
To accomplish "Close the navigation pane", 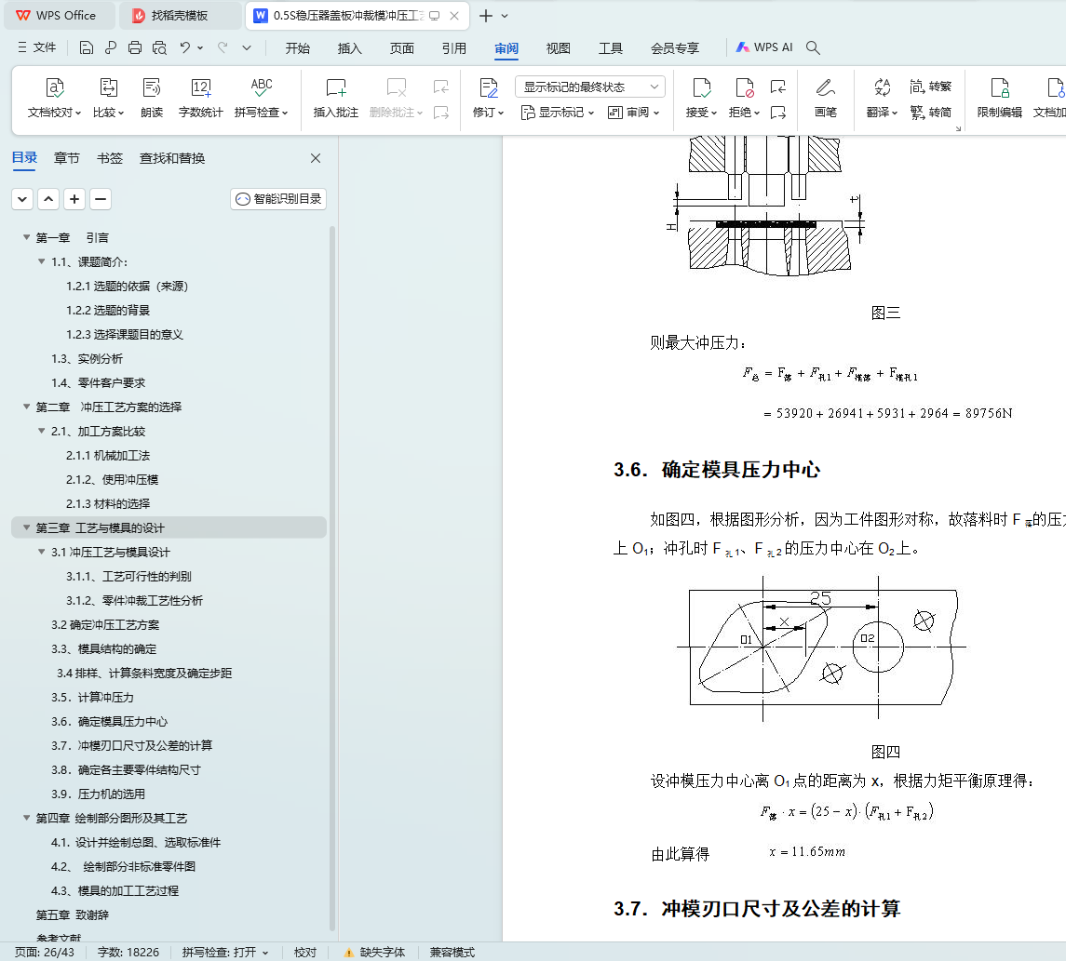I will [x=316, y=158].
